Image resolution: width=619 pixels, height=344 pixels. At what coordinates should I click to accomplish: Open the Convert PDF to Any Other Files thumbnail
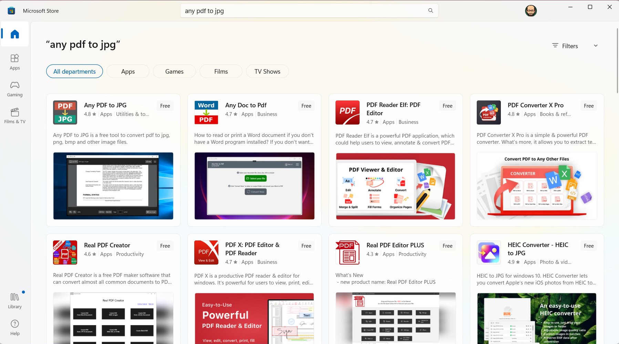click(537, 186)
